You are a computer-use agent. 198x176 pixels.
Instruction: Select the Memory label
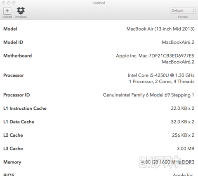pos(12,162)
